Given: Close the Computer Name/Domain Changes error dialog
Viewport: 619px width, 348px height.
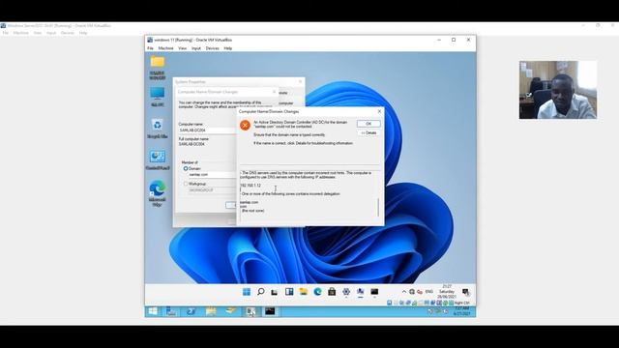Looking at the screenshot, I should click(x=379, y=111).
